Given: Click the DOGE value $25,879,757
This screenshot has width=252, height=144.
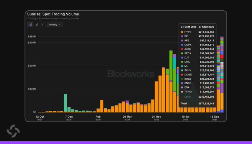Looking at the screenshot, I should tap(207, 75).
